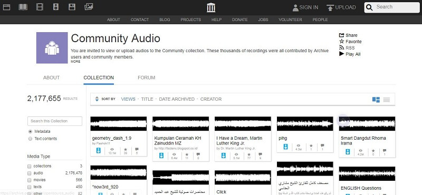Click the pihg waveform thumbnail
The image size is (422, 195).
[305, 124]
